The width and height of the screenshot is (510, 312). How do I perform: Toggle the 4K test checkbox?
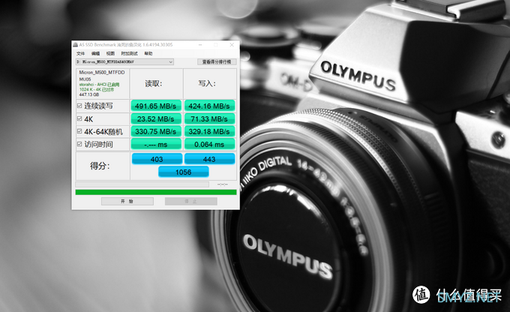tap(79, 118)
